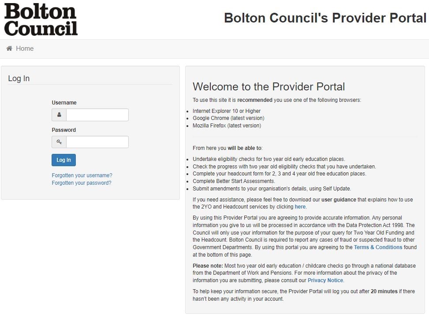The height and width of the screenshot is (317, 429).
Task: Click the Complete Better Start Assessments item
Action: 234,181
